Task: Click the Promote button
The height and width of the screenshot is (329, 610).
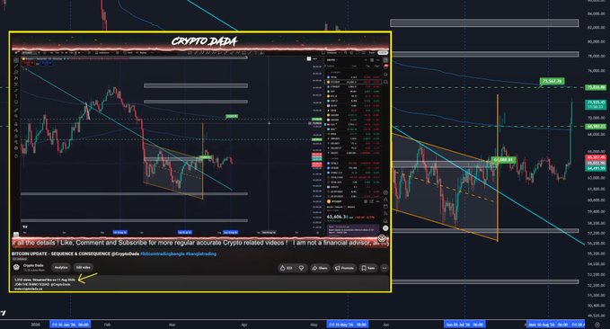Action: pos(344,268)
